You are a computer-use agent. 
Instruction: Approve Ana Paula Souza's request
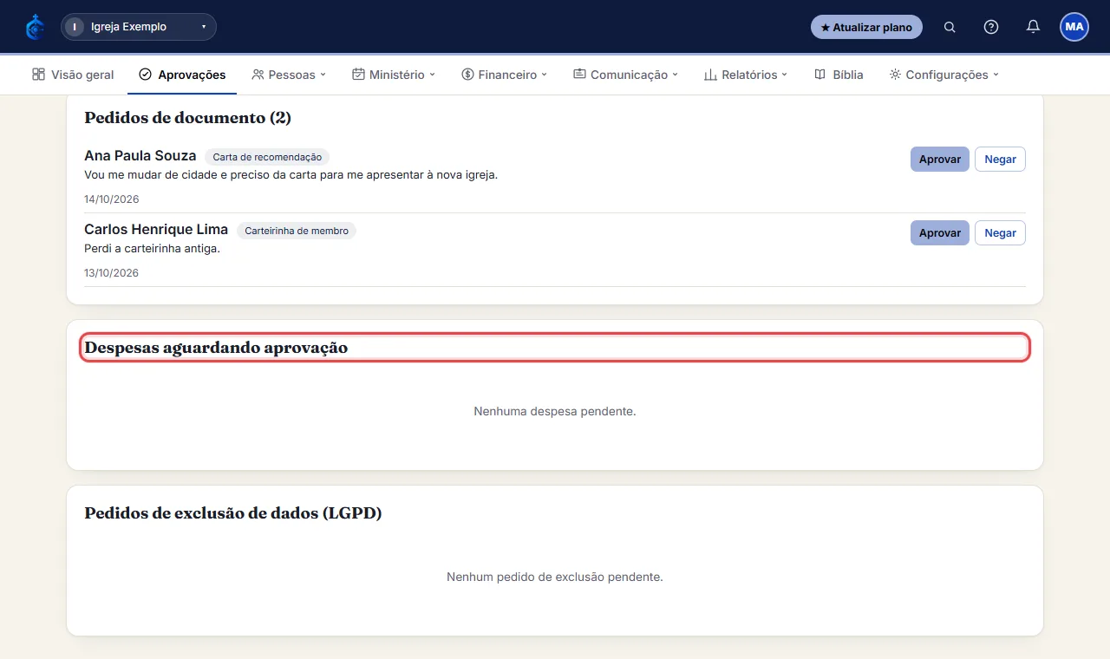[940, 160]
